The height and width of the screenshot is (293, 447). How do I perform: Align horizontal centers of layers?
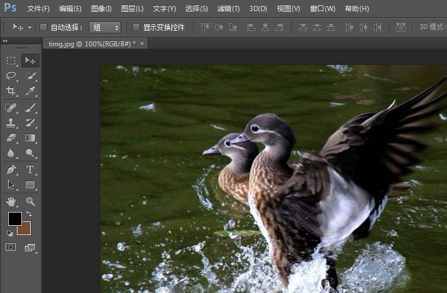(x=265, y=27)
